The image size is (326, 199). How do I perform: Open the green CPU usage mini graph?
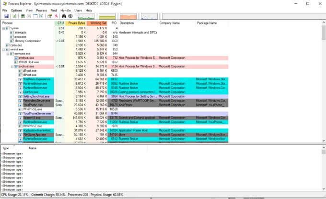(x=86, y=16)
